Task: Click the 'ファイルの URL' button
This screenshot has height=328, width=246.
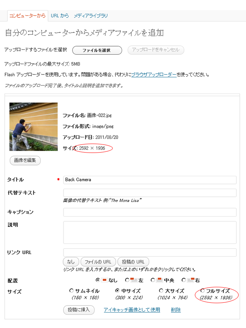Action: (98, 262)
